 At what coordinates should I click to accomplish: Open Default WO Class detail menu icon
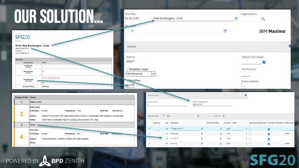(x=264, y=62)
